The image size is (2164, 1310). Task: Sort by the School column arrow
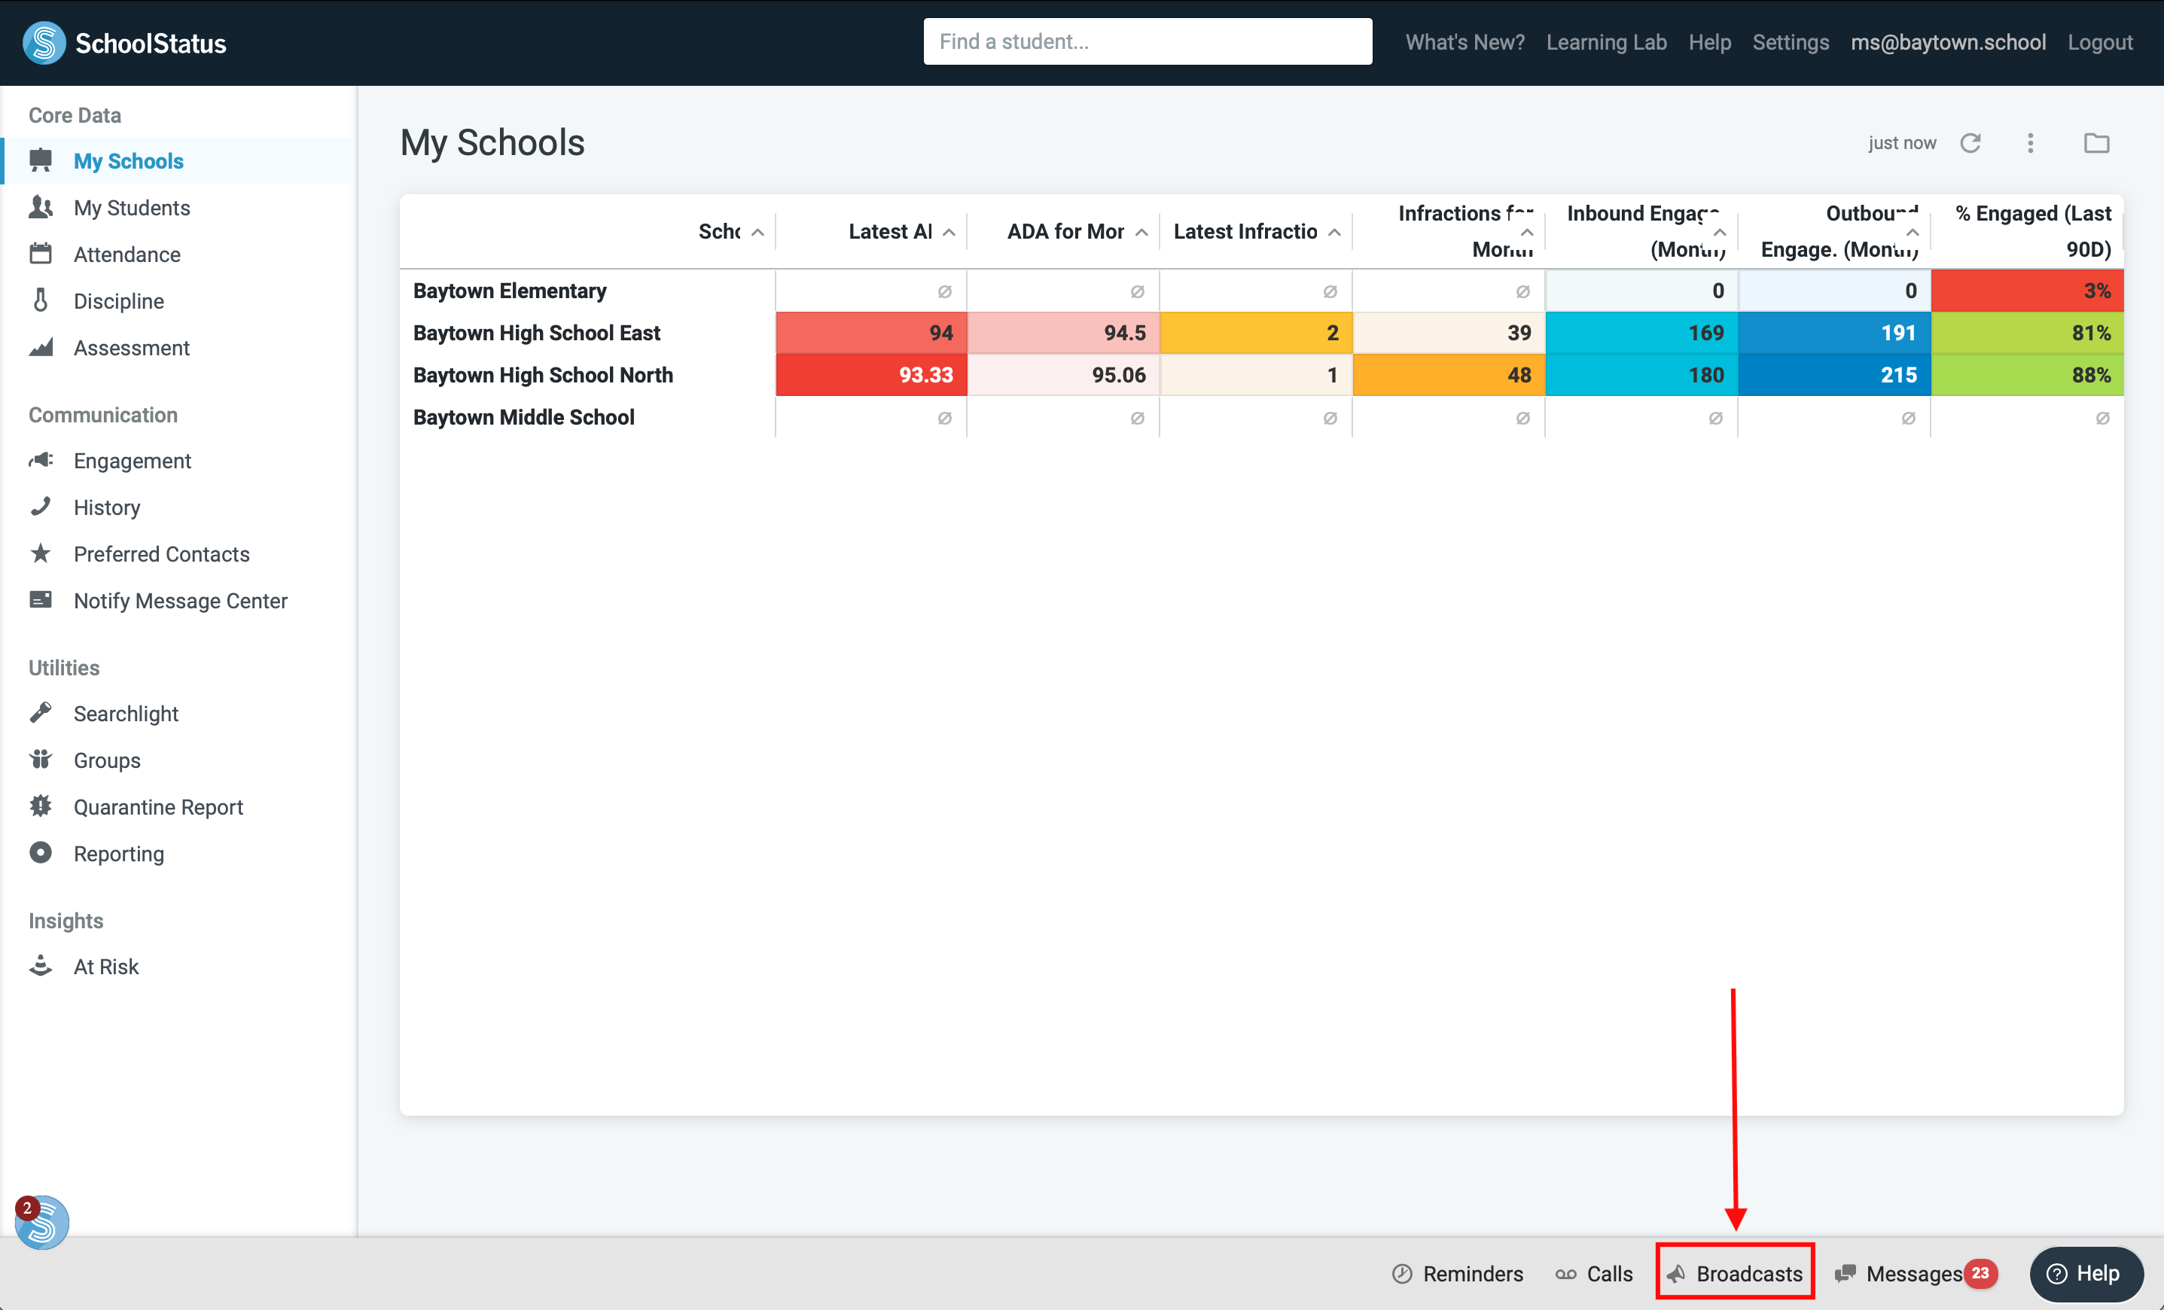tap(757, 232)
